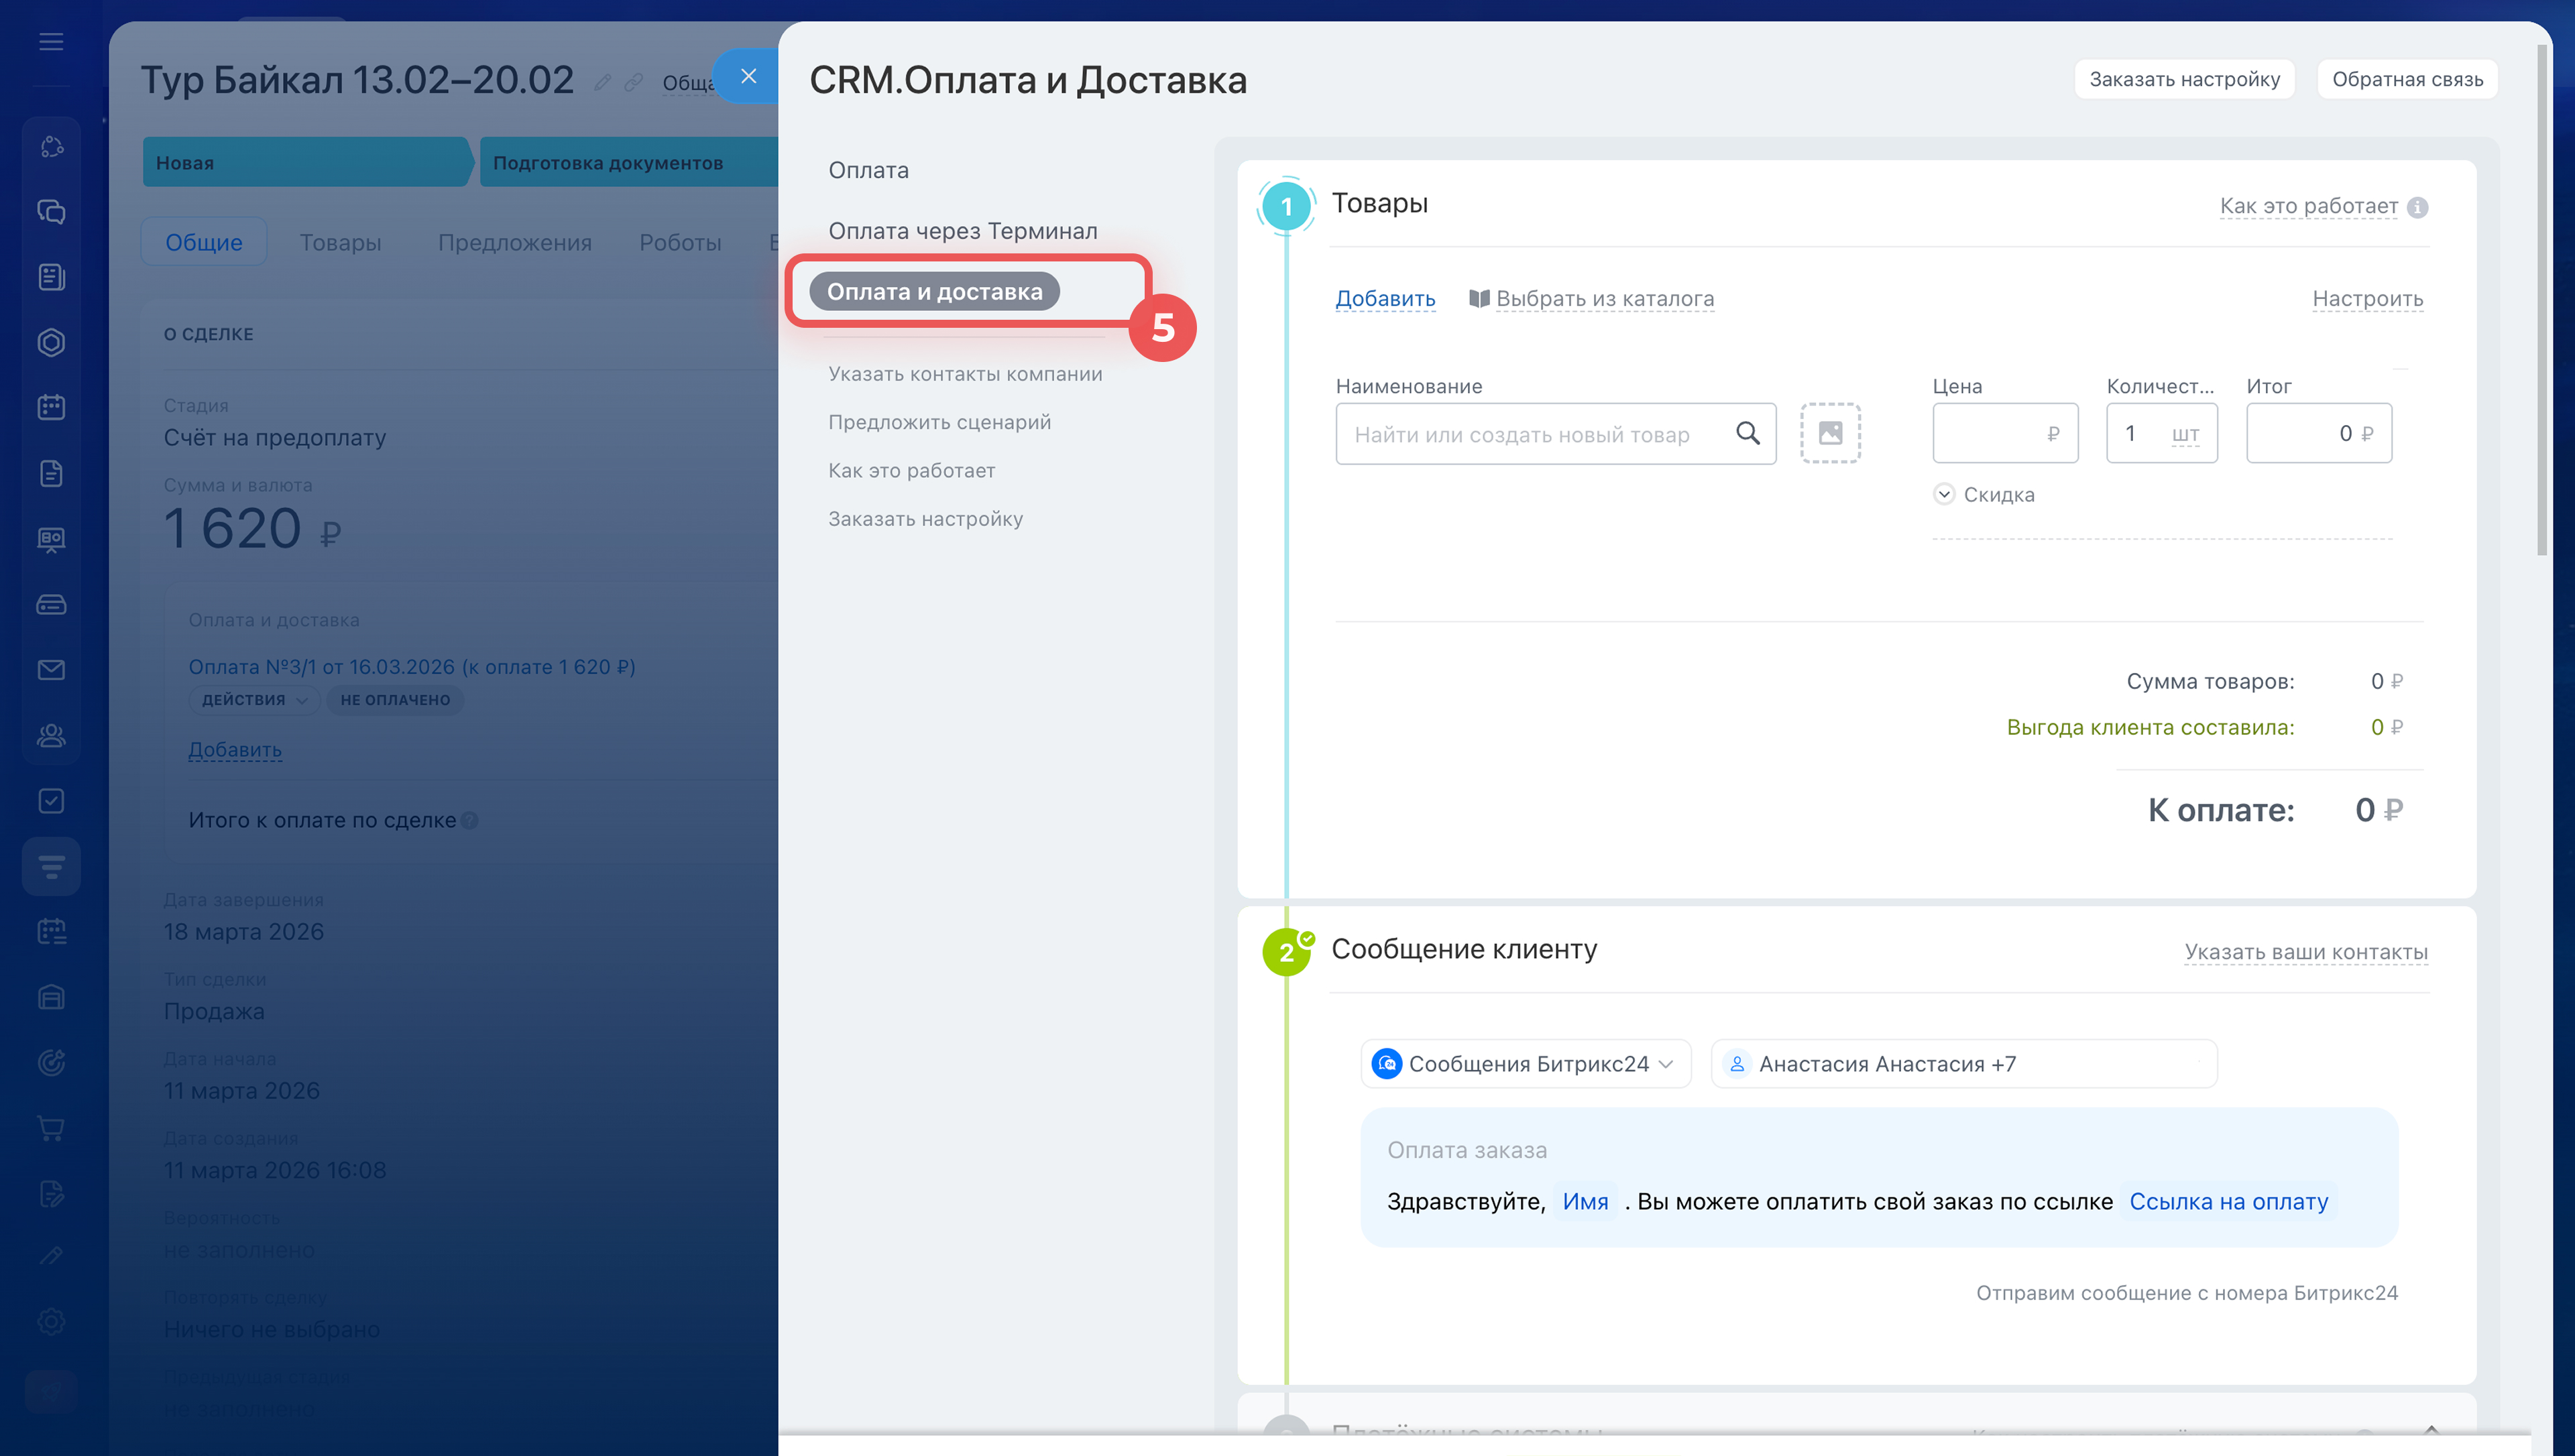Viewport: 2575px width, 1456px height.
Task: Open the hamburger menu icon
Action: 51,42
